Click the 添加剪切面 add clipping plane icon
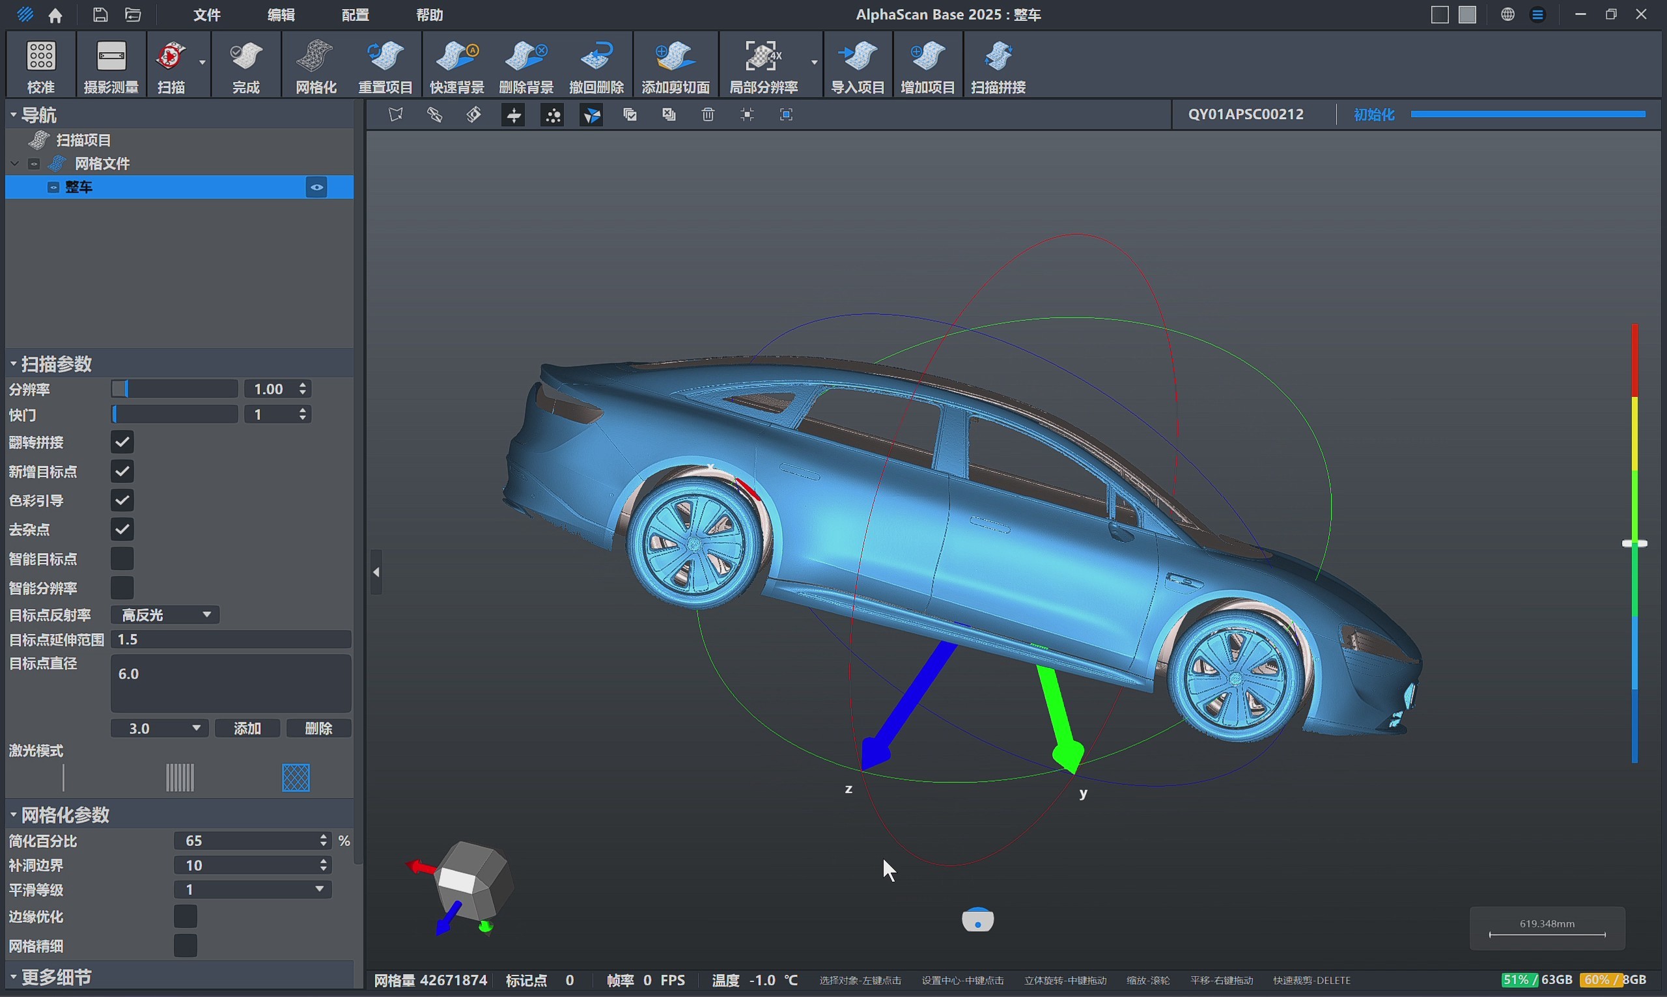 pos(675,65)
